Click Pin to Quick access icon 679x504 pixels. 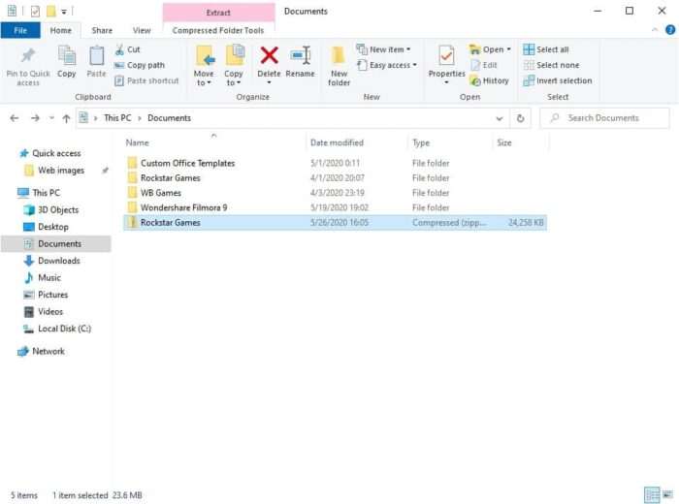coord(28,55)
